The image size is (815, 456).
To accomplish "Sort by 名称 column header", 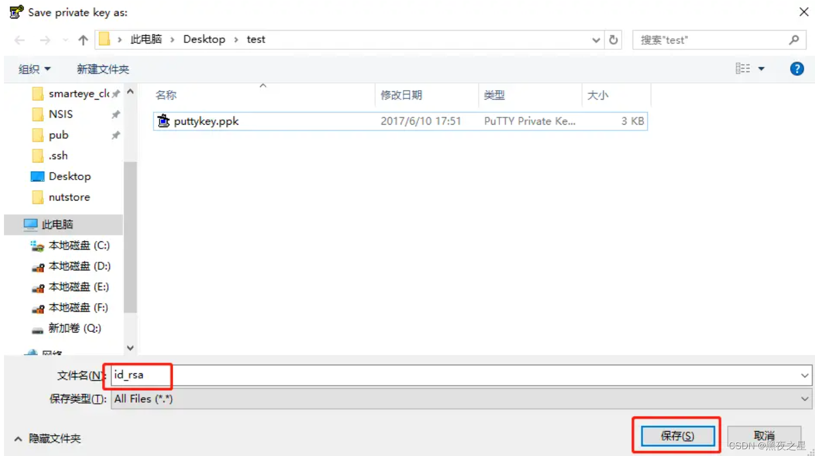I will pyautogui.click(x=166, y=95).
